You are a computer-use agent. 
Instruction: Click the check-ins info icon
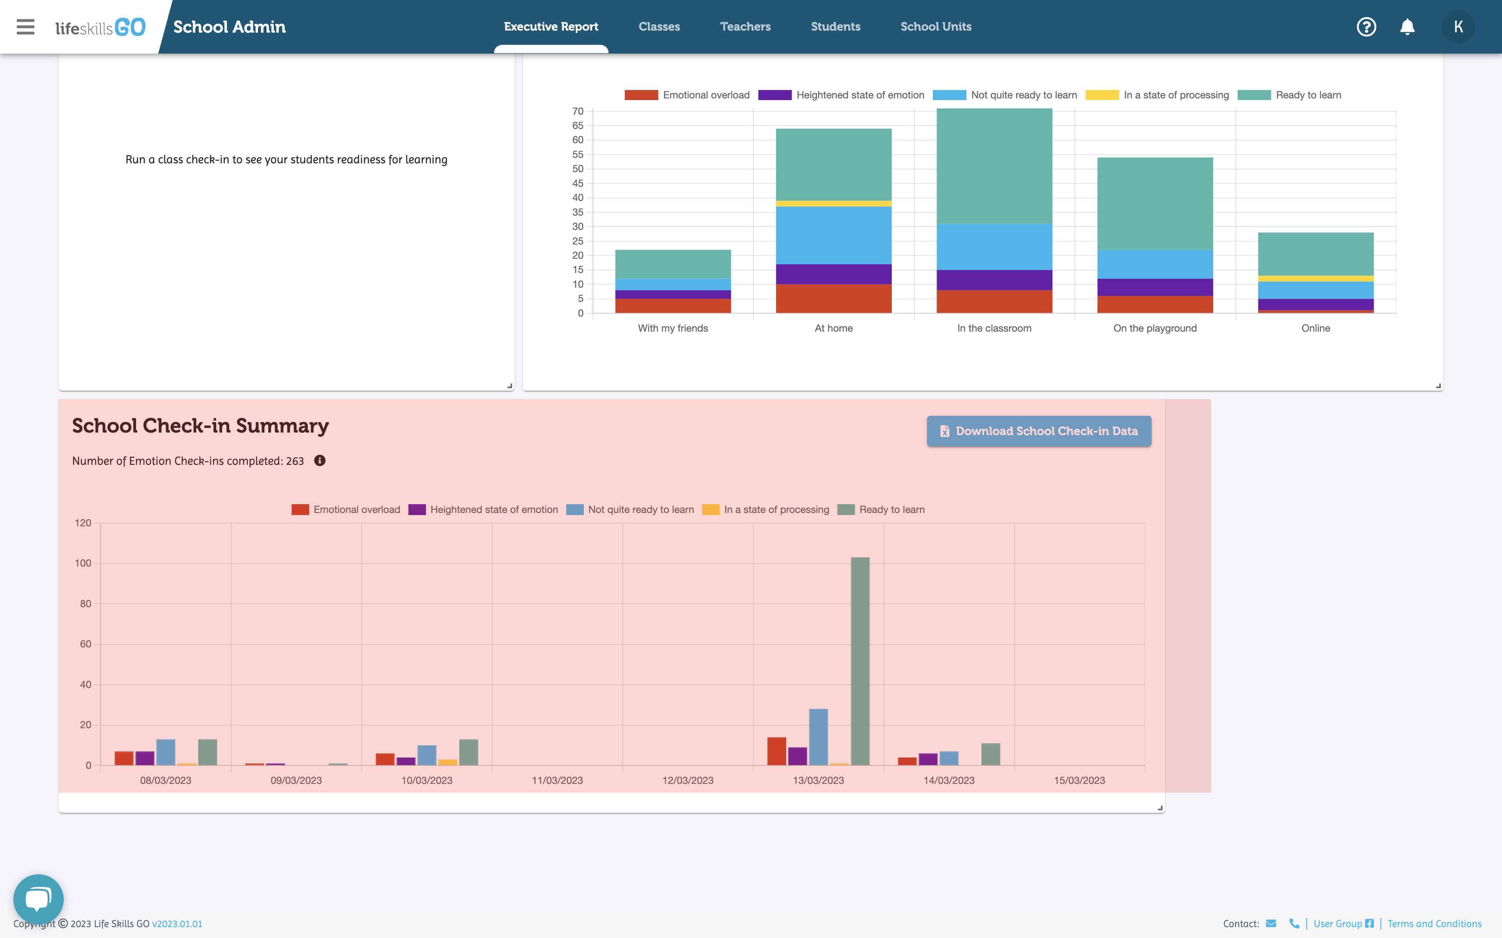click(x=320, y=460)
